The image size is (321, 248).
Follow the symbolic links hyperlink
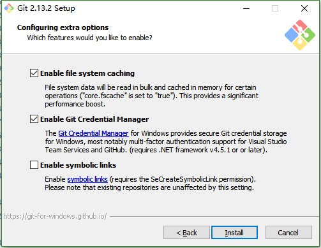[x=87, y=179]
